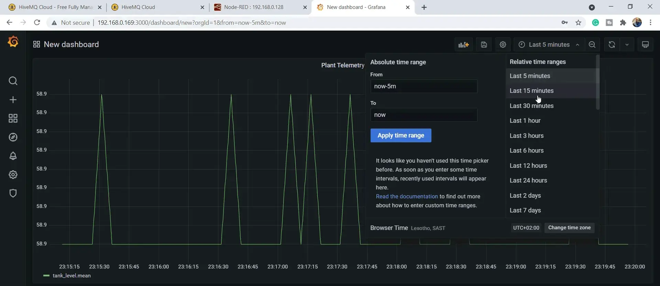Click the Add panel icon in the toolbar

463,45
